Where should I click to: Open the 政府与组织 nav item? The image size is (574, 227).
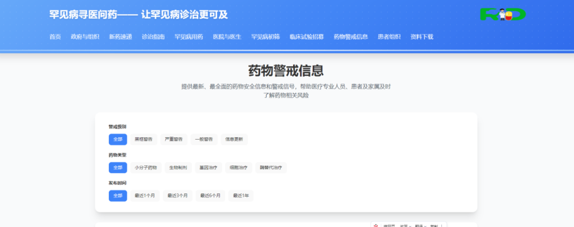tap(85, 36)
